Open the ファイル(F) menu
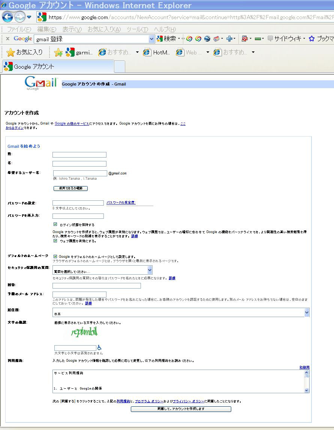Viewport: 334px width, 430px height. [x=19, y=29]
